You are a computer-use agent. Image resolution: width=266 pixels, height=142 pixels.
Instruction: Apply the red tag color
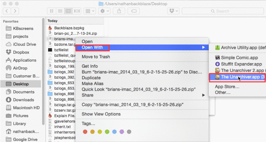(x=85, y=132)
